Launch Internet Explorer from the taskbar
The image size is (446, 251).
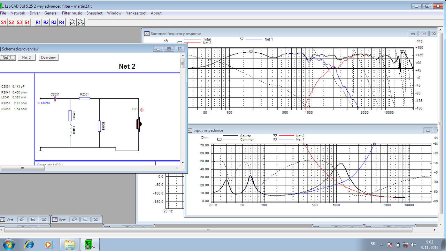[29, 245]
